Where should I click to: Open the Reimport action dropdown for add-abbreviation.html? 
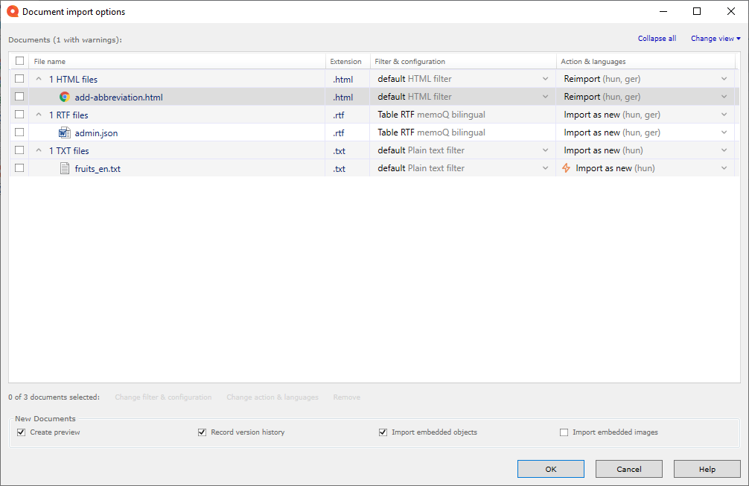(x=724, y=97)
